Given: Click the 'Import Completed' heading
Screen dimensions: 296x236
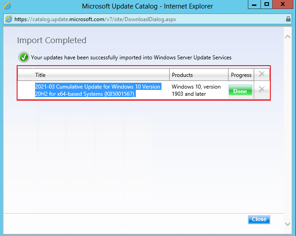Looking at the screenshot, I should [x=52, y=40].
